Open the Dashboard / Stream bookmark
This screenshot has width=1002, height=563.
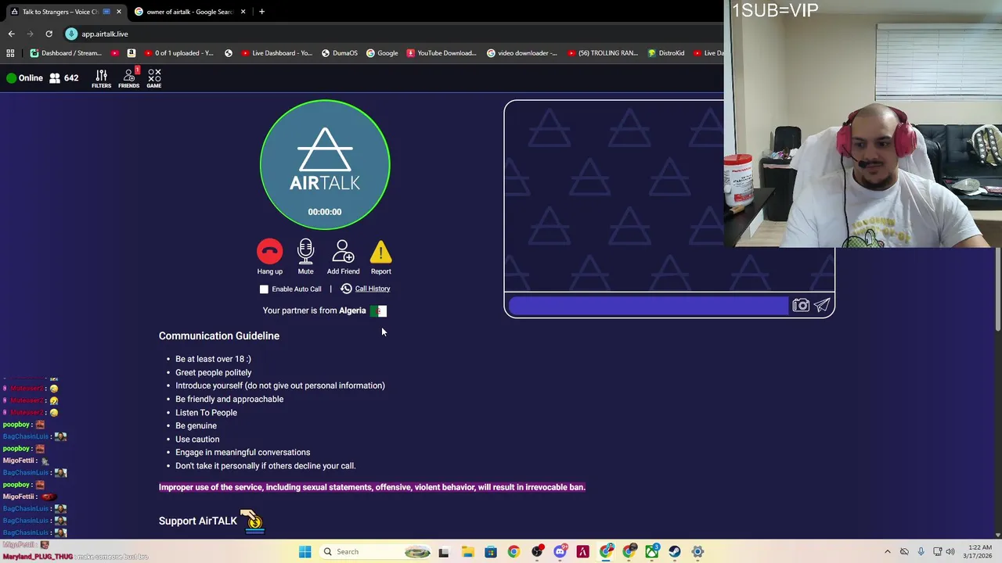point(66,53)
